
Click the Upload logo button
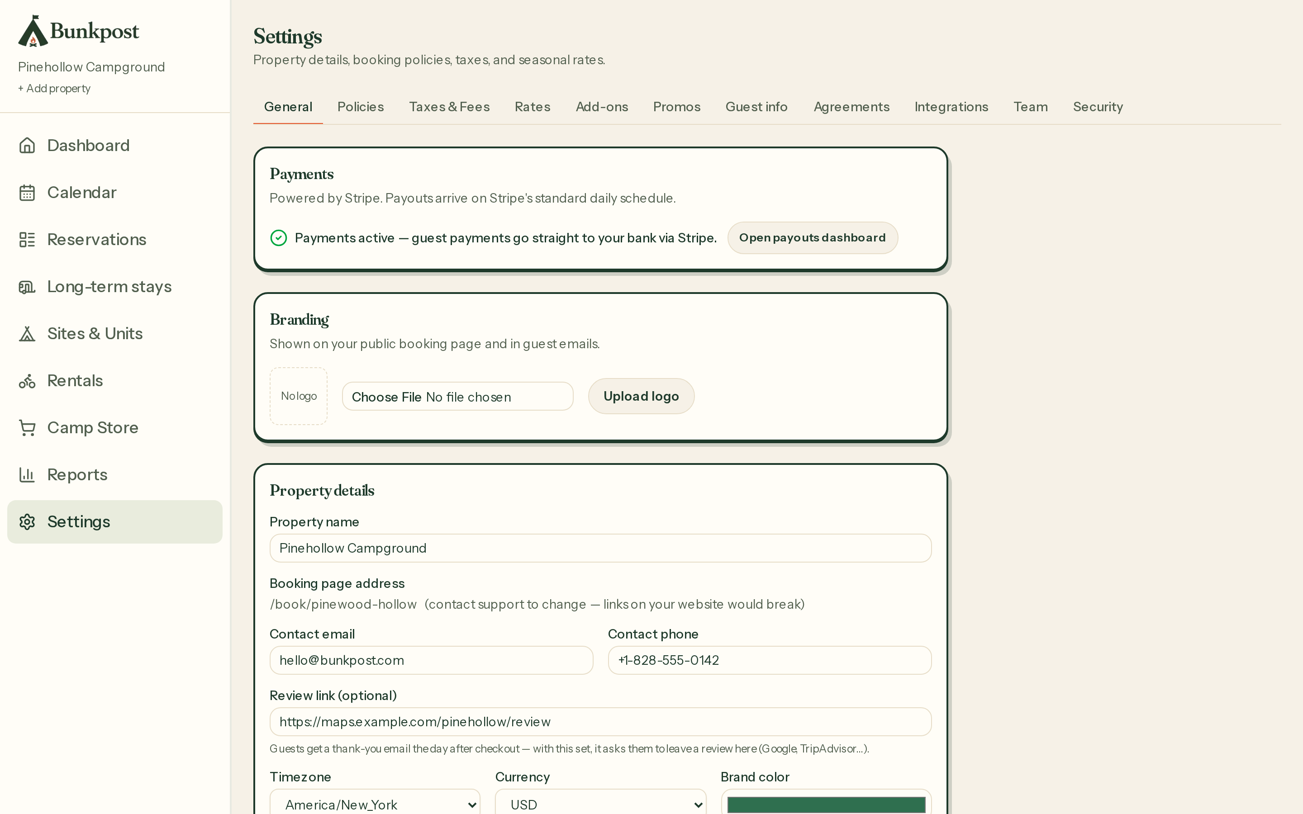tap(641, 396)
